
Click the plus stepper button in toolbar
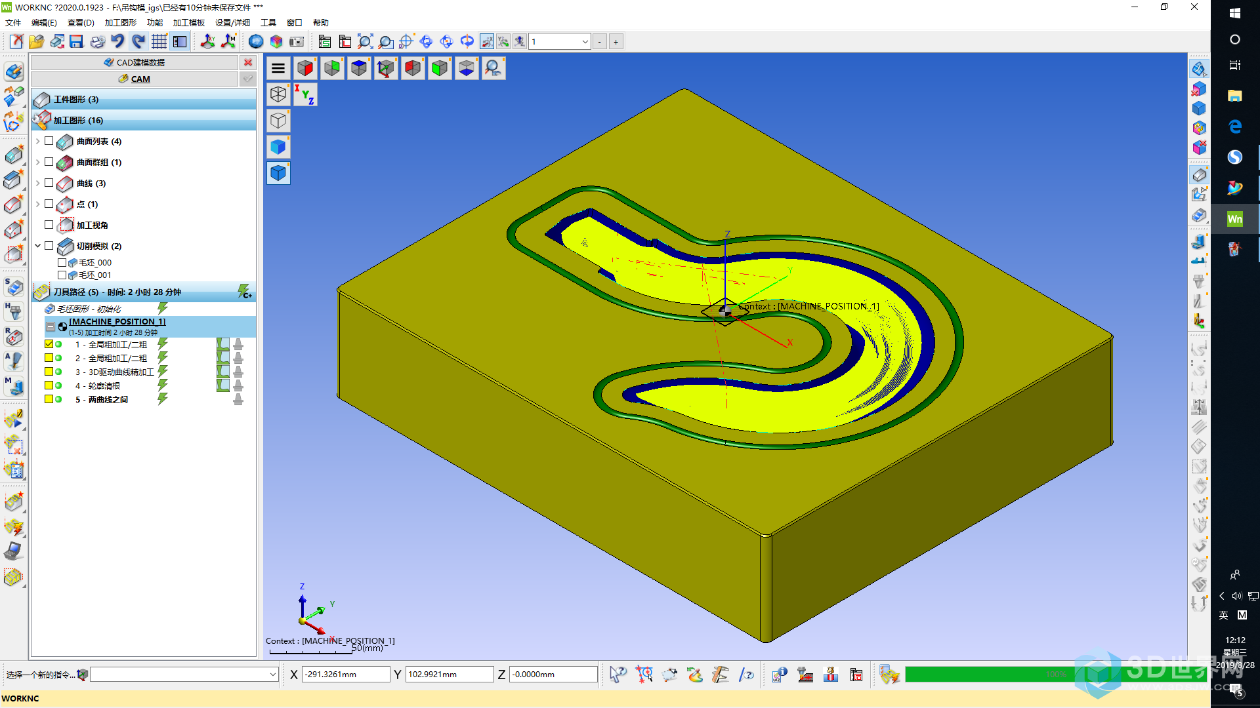click(616, 42)
